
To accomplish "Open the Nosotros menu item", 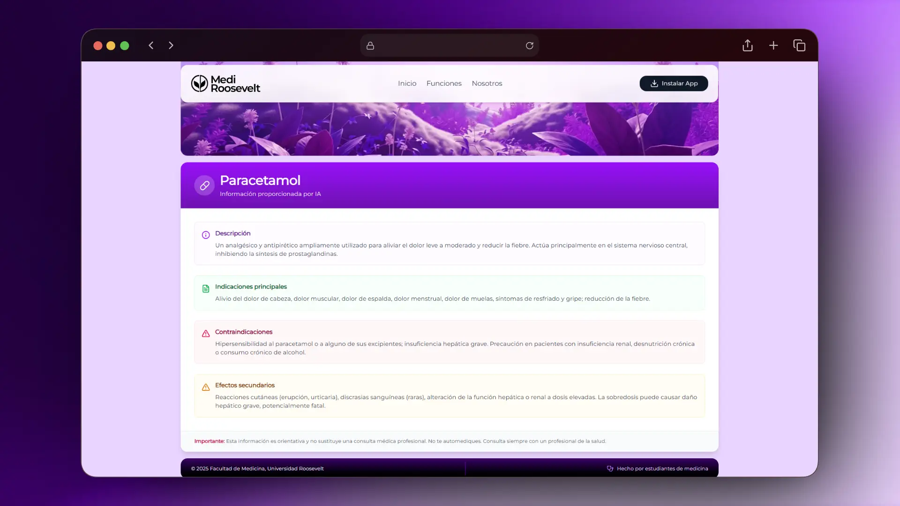I will pos(487,83).
